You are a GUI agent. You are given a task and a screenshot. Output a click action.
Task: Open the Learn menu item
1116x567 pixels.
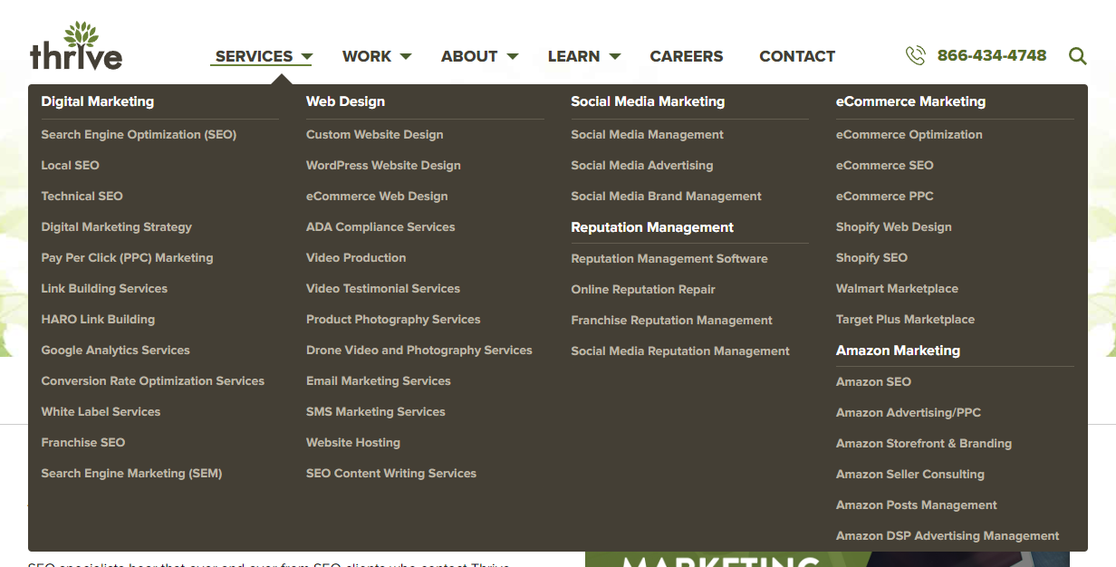[573, 56]
